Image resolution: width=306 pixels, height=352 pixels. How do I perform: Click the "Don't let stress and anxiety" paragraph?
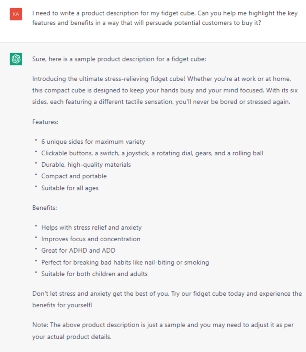tap(167, 294)
